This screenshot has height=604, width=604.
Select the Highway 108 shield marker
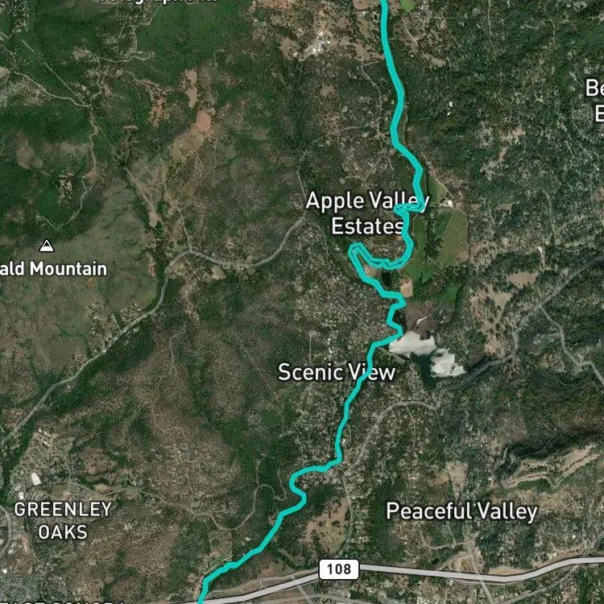(x=339, y=569)
